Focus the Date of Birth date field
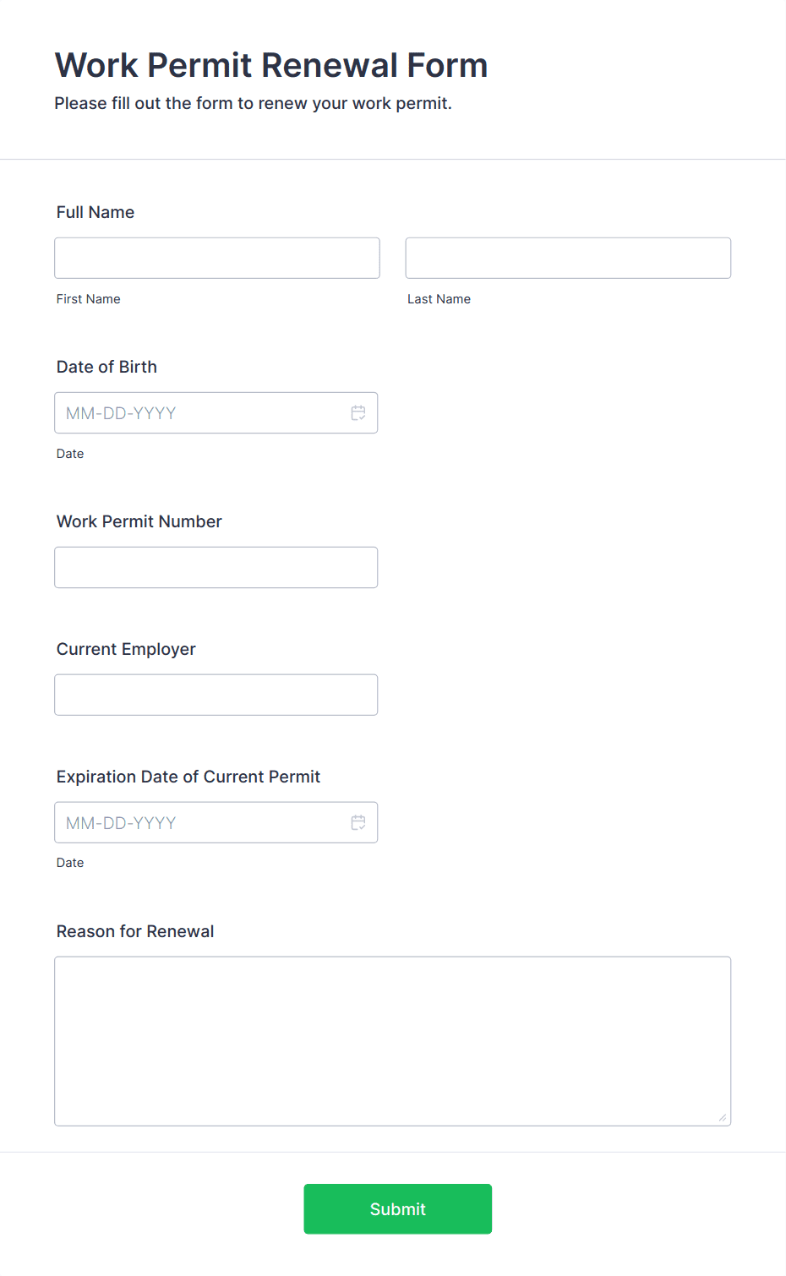786x1276 pixels. point(216,413)
